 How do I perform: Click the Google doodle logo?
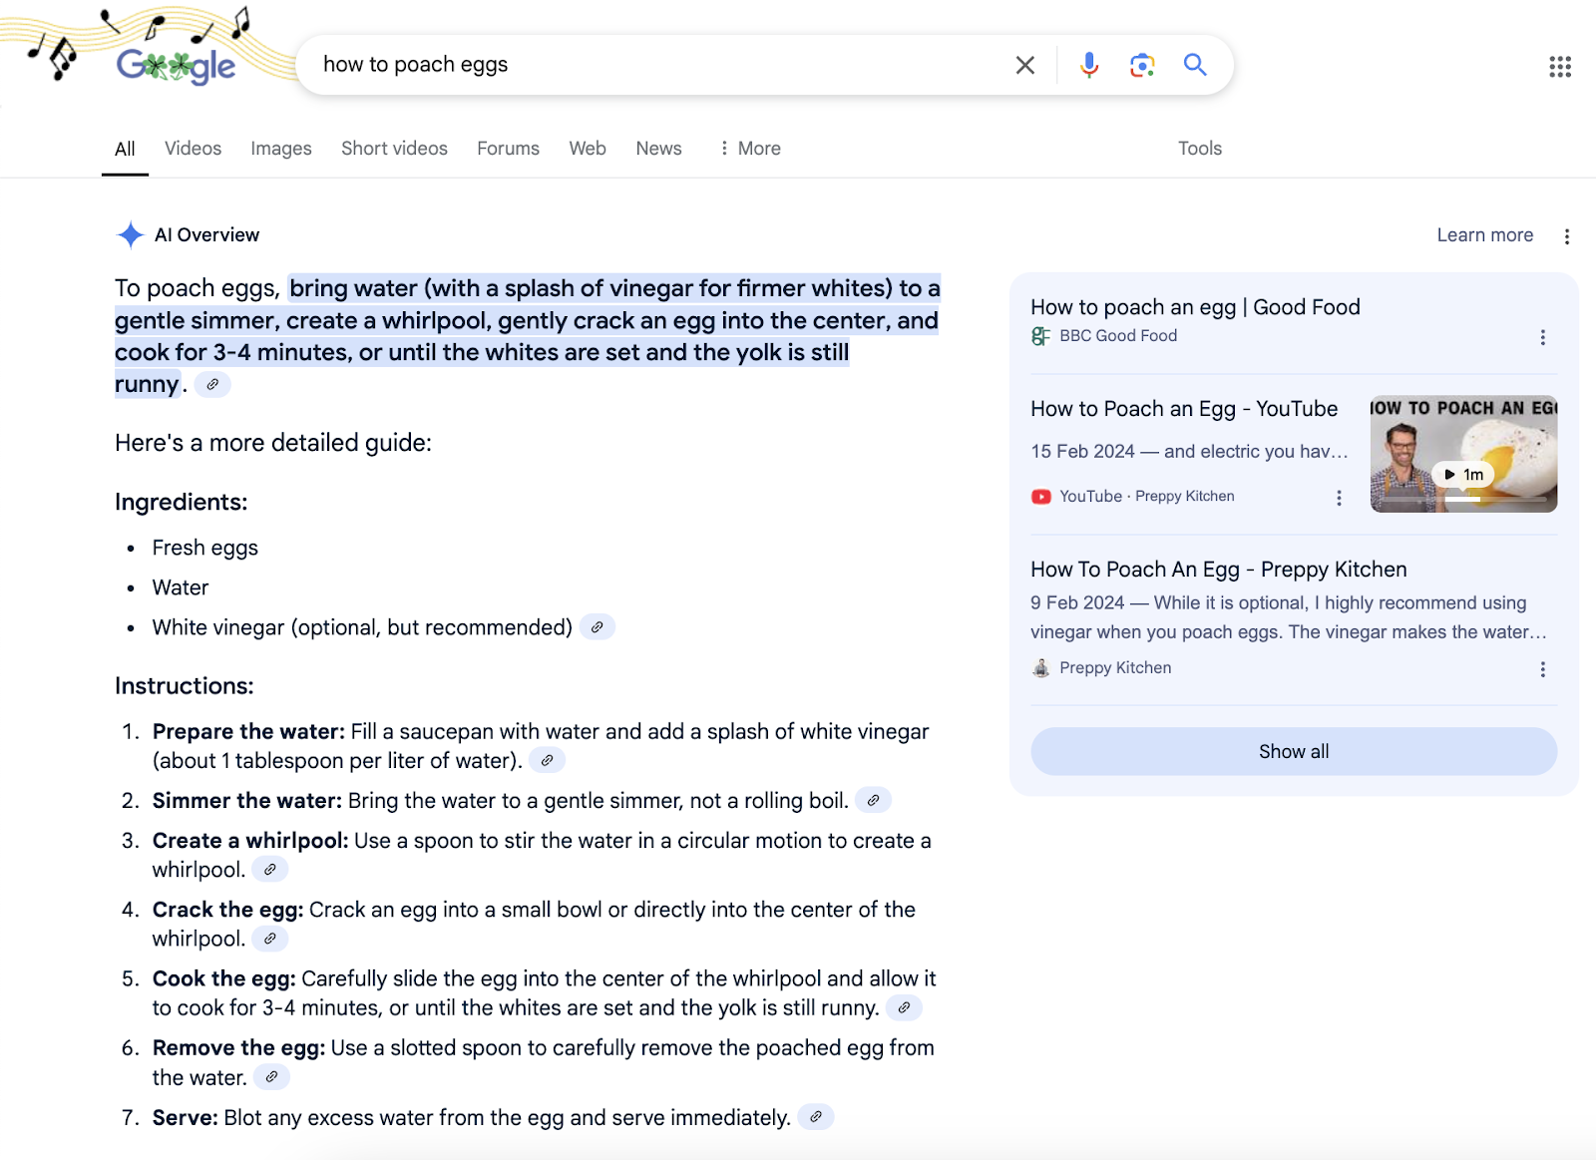pyautogui.click(x=177, y=66)
